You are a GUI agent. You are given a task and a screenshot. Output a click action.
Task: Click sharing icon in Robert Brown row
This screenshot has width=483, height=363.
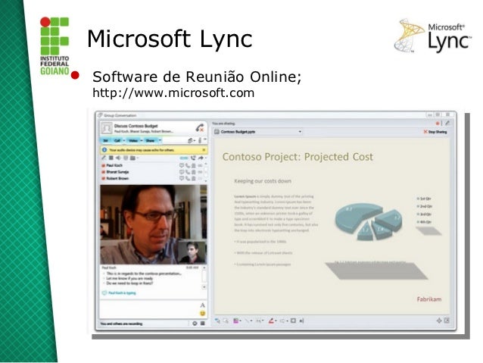pos(194,178)
